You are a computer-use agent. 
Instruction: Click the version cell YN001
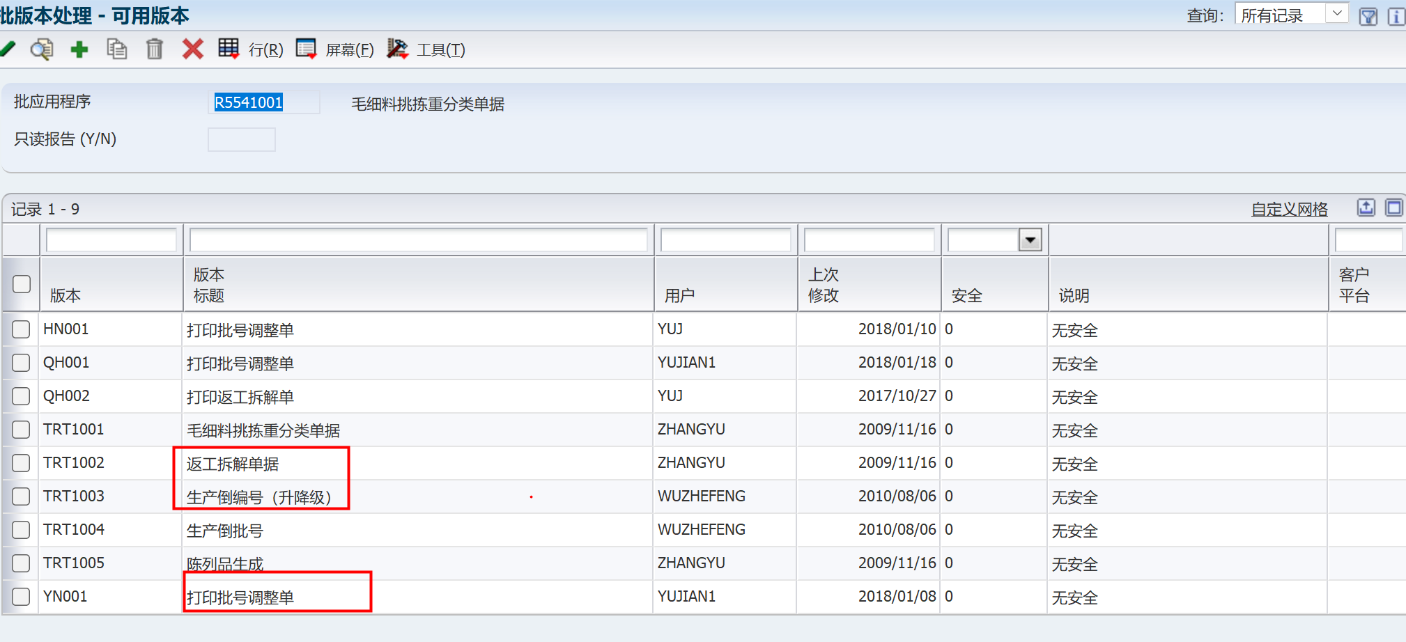pos(65,596)
